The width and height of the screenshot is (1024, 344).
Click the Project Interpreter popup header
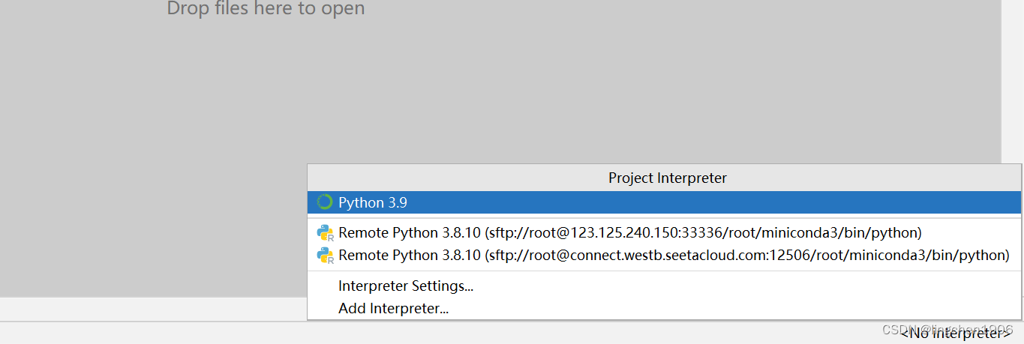(x=667, y=178)
